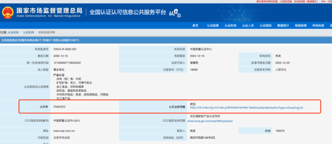The width and height of the screenshot is (332, 144).
Task: Open the 科技标准 menu
Action: [x=318, y=26]
